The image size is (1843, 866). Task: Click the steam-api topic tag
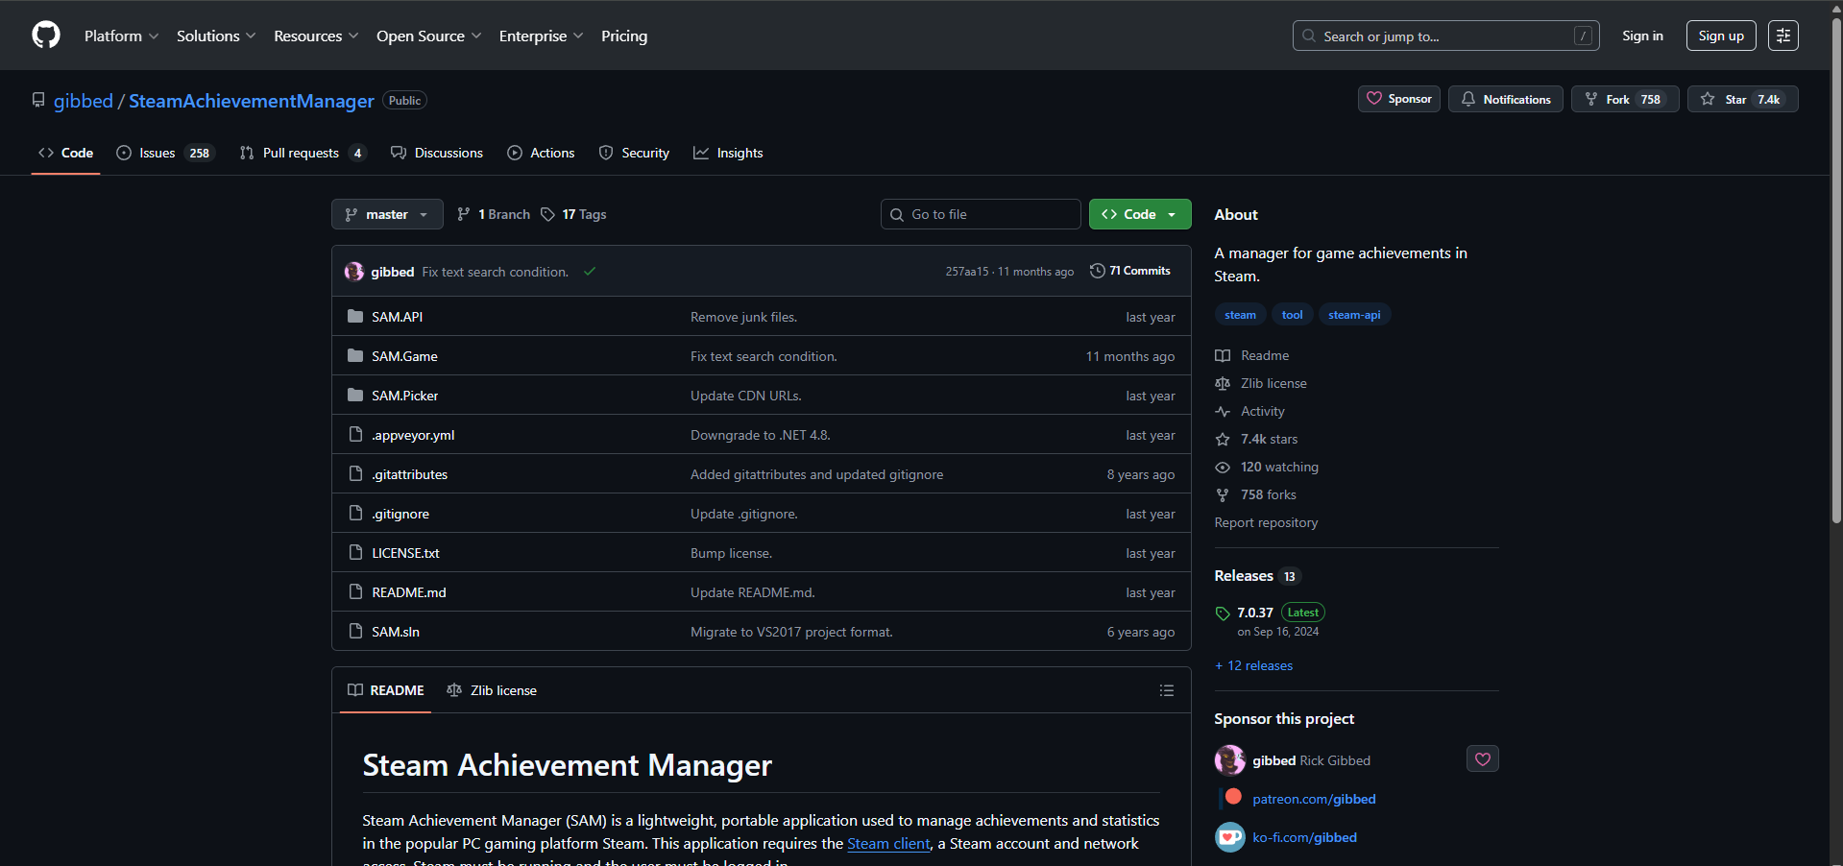point(1354,315)
